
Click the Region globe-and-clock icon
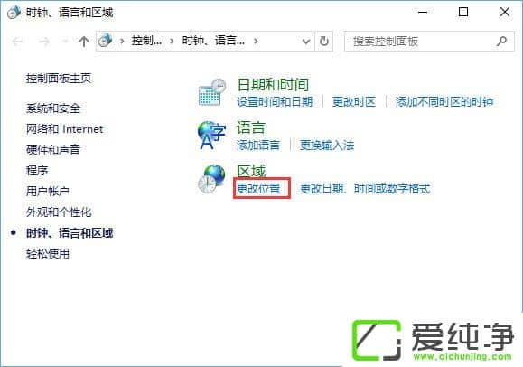click(x=211, y=179)
